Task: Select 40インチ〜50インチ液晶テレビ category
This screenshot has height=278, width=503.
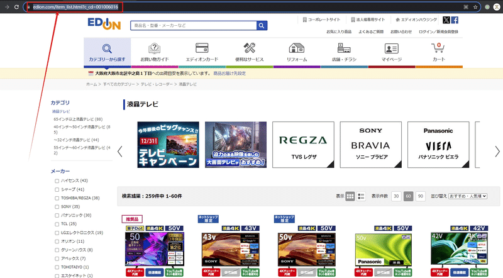Action: click(82, 130)
